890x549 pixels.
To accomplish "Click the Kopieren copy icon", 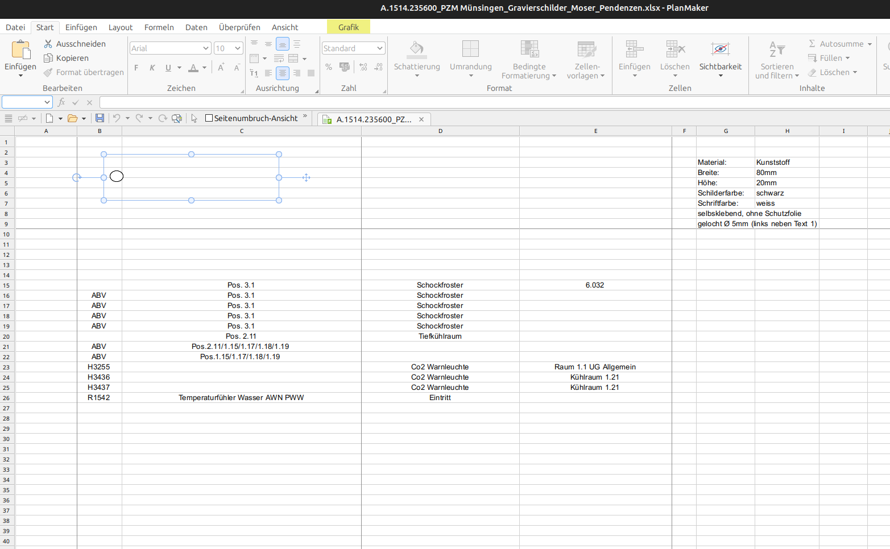I will (48, 58).
